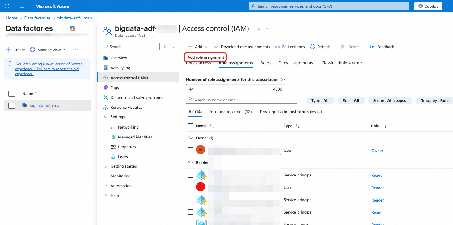453x225 pixels.
Task: Open the Type : All filter
Action: coord(320,100)
